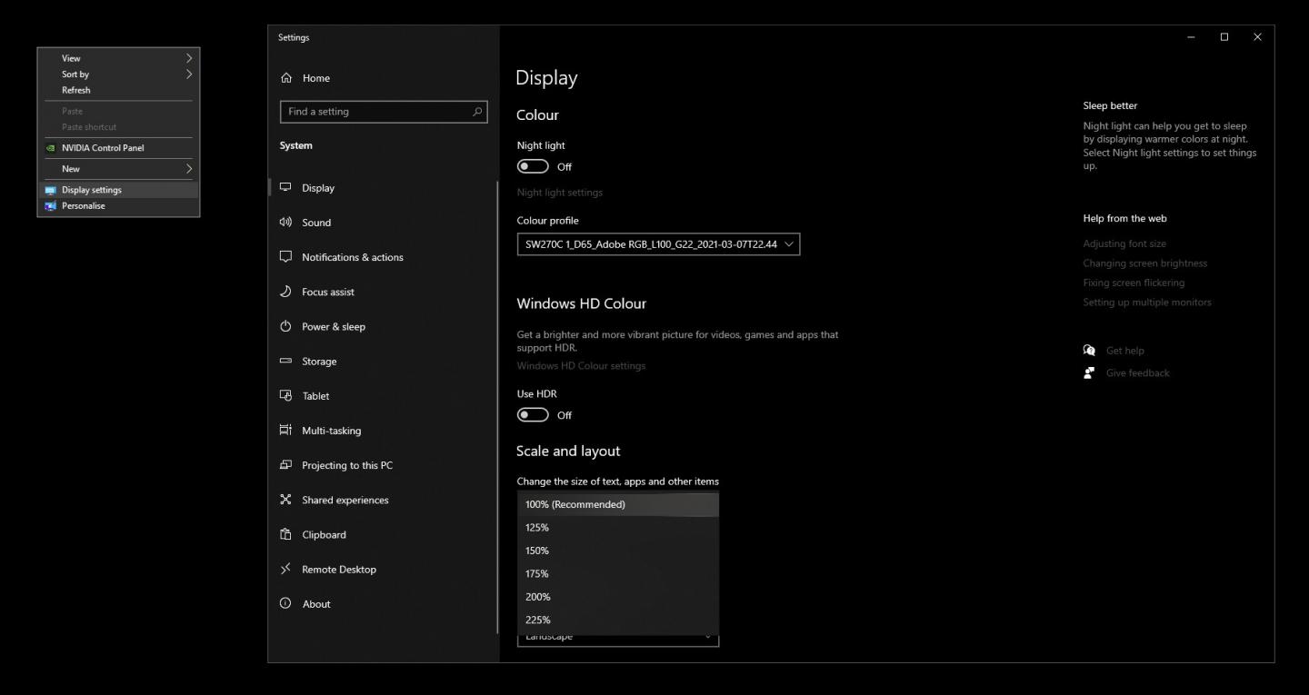Image resolution: width=1309 pixels, height=695 pixels.
Task: Click the Power & sleep icon
Action: click(285, 326)
